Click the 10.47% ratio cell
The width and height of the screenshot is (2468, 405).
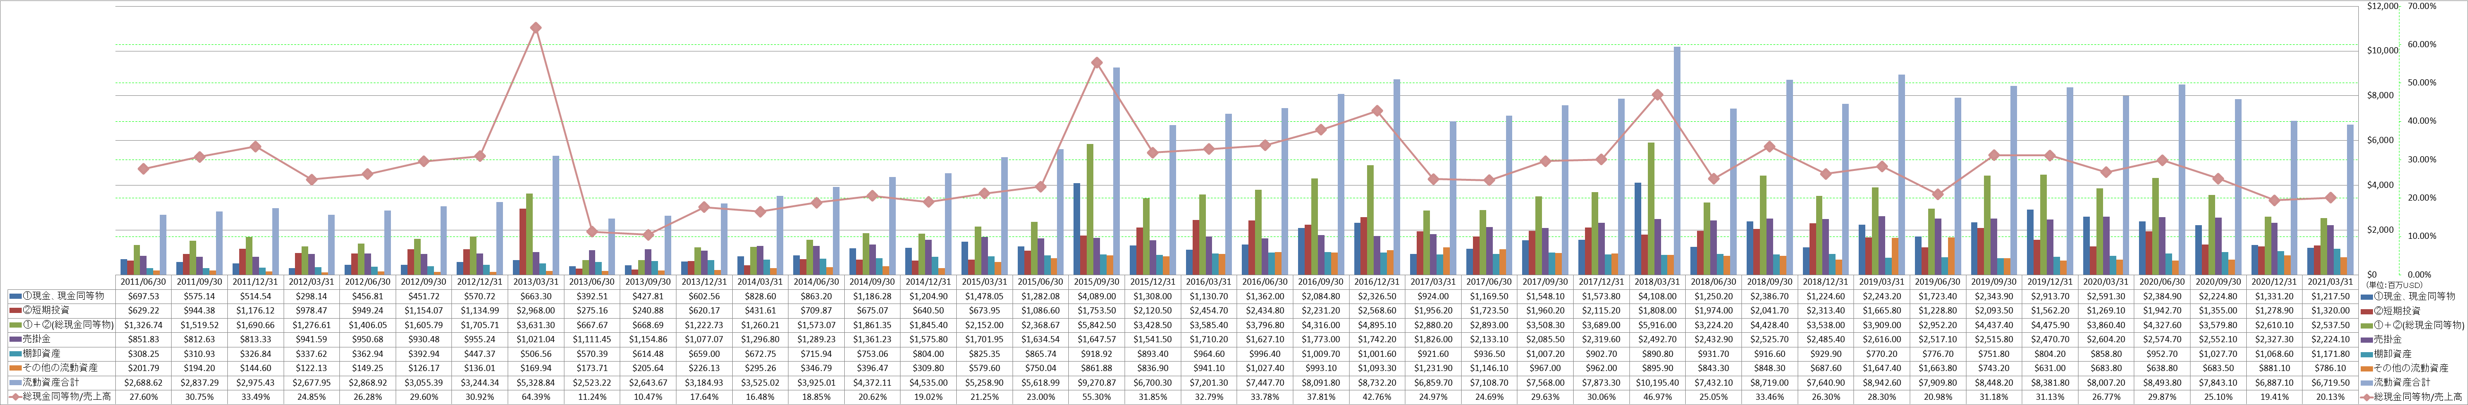pyautogui.click(x=648, y=397)
